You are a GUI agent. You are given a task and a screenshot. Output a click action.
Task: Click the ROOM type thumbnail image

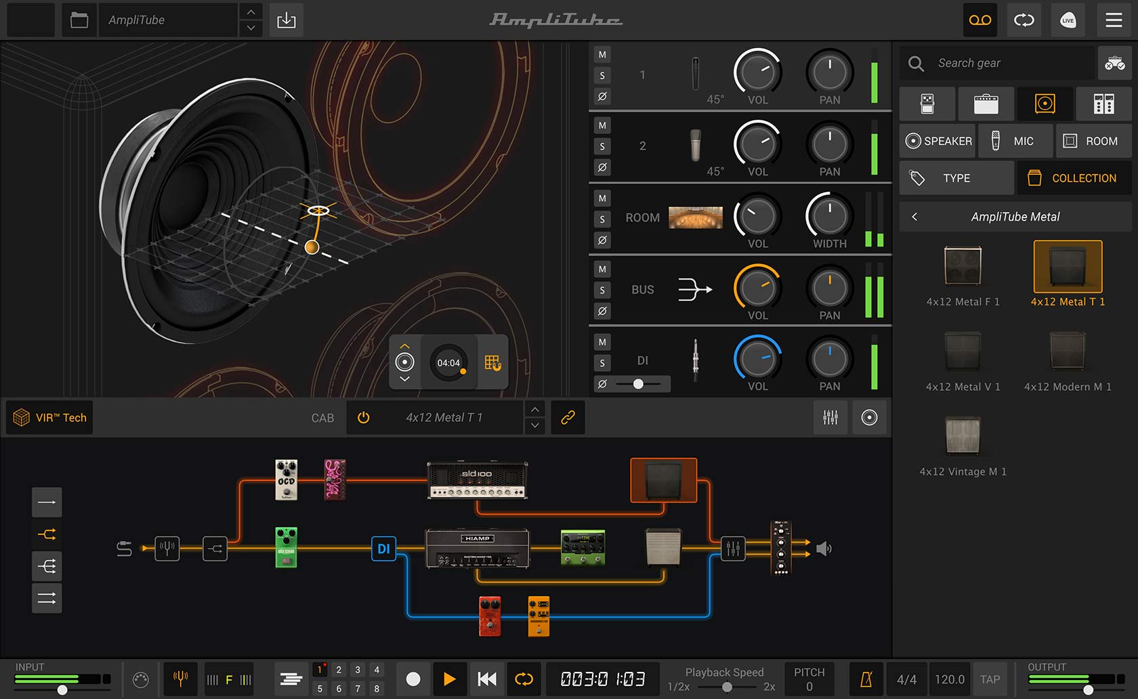pyautogui.click(x=696, y=217)
